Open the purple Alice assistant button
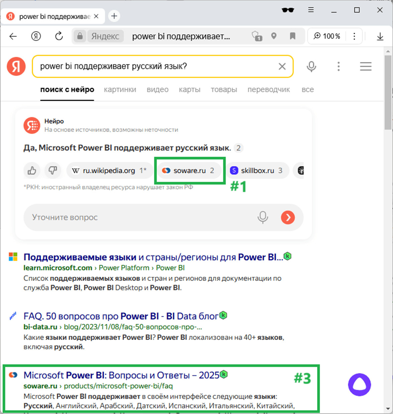 (360, 385)
